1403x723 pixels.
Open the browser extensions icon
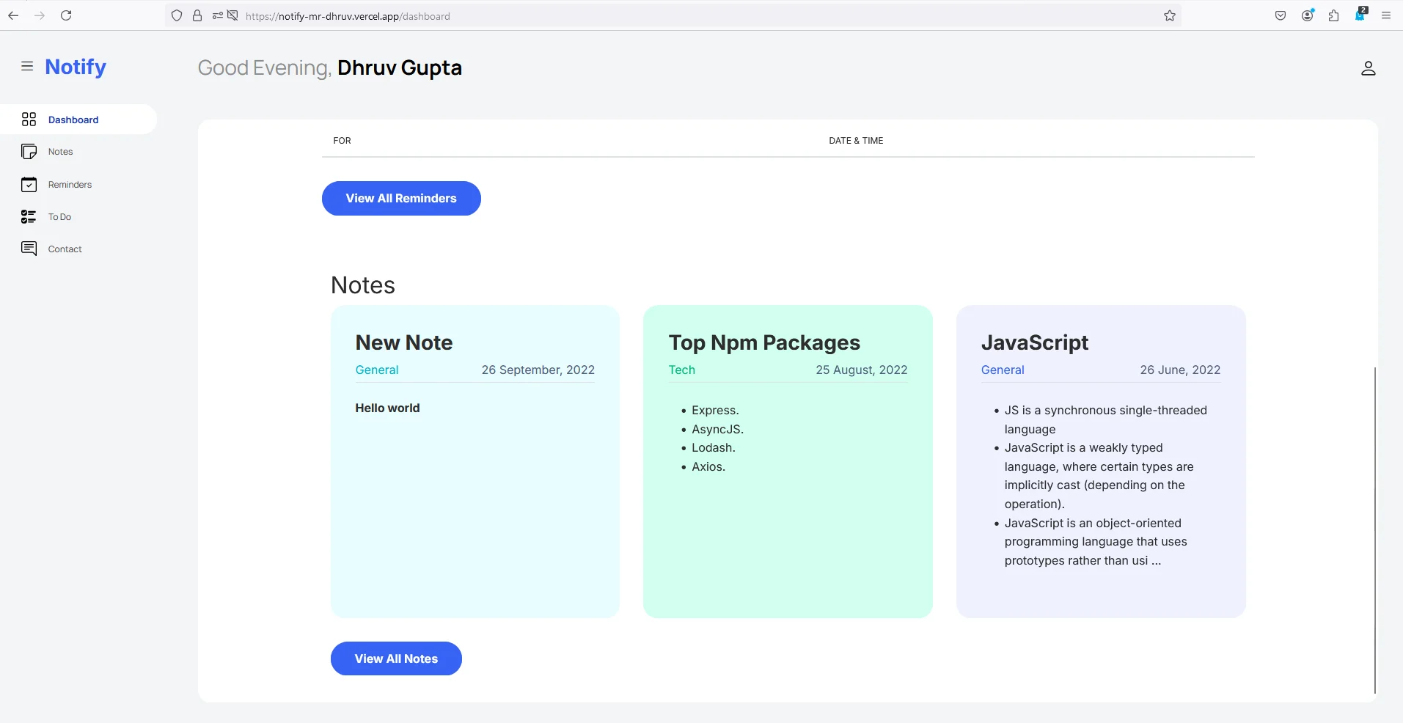coord(1333,15)
